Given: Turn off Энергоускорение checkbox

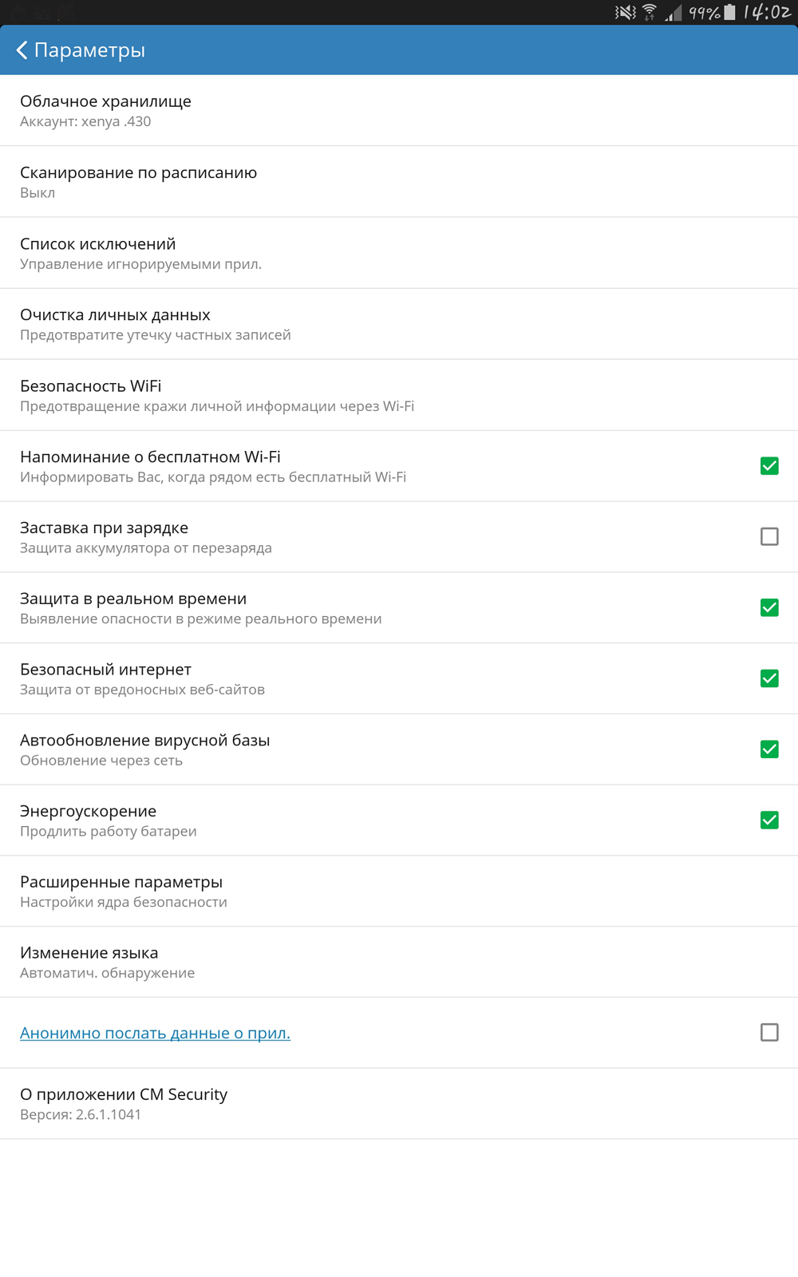Looking at the screenshot, I should pos(769,820).
